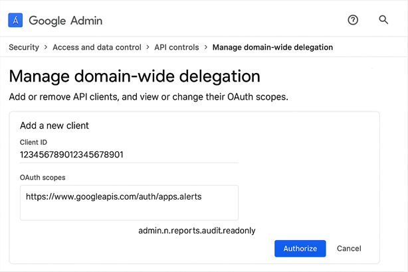Click the Cancel button
Image resolution: width=408 pixels, height=272 pixels.
[349, 249]
